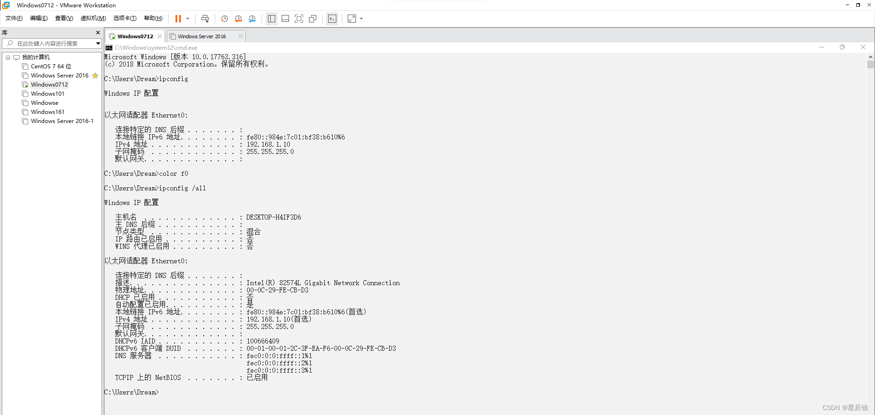Viewport: 875px width, 415px height.
Task: Toggle the thumbnail bar view
Action: 285,19
